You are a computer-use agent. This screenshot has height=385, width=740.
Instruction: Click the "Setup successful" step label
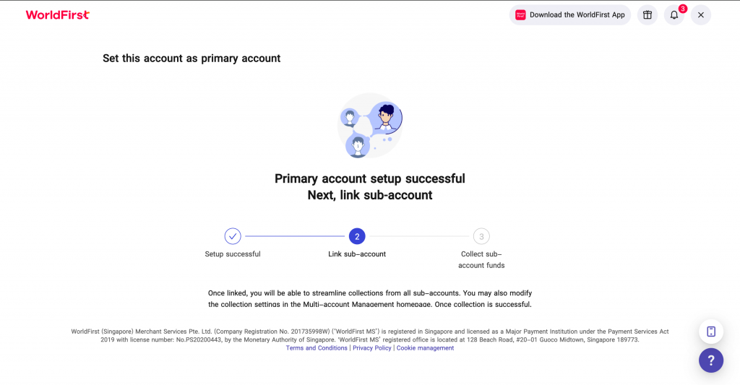233,254
